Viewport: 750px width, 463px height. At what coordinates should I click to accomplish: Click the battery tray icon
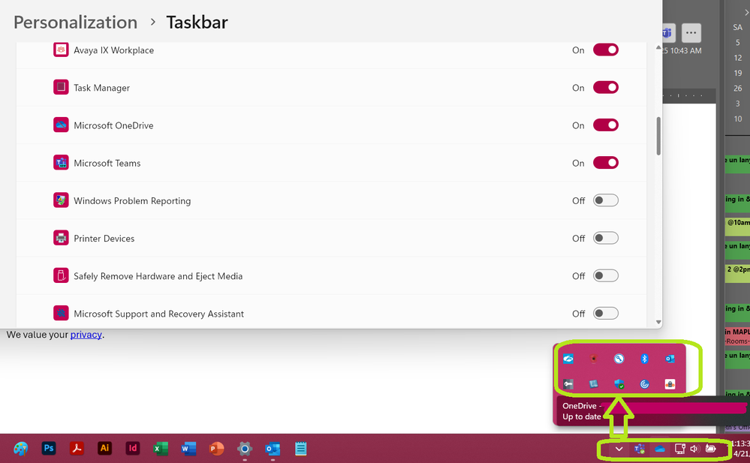pos(711,449)
